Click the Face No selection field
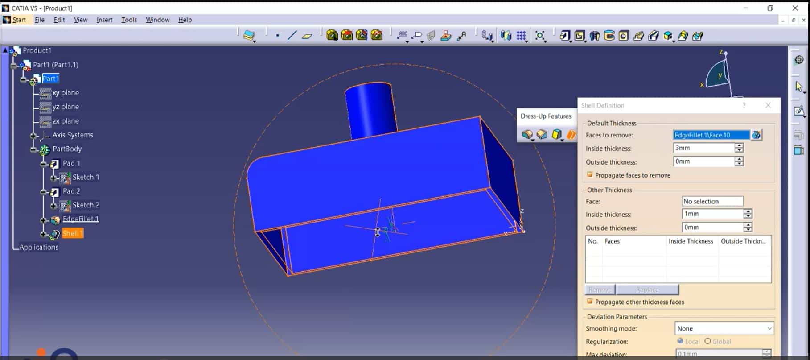The width and height of the screenshot is (810, 360). [712, 201]
